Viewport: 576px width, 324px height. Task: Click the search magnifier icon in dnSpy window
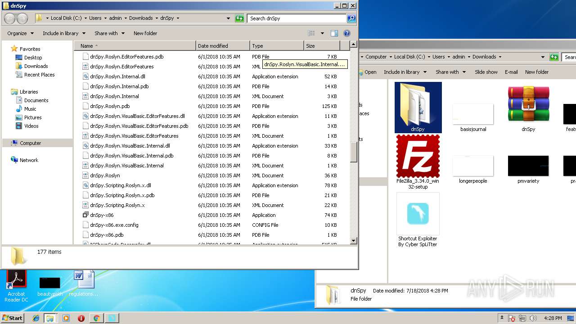(351, 18)
